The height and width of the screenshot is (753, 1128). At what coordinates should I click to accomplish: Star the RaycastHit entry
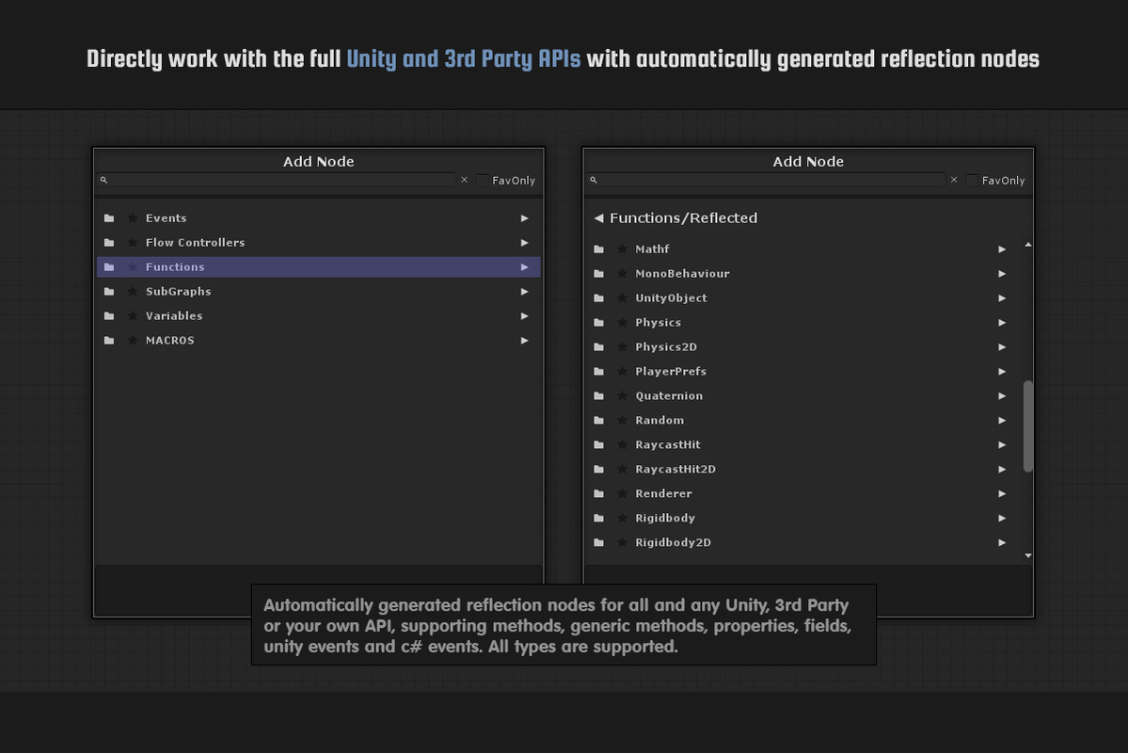coord(622,445)
